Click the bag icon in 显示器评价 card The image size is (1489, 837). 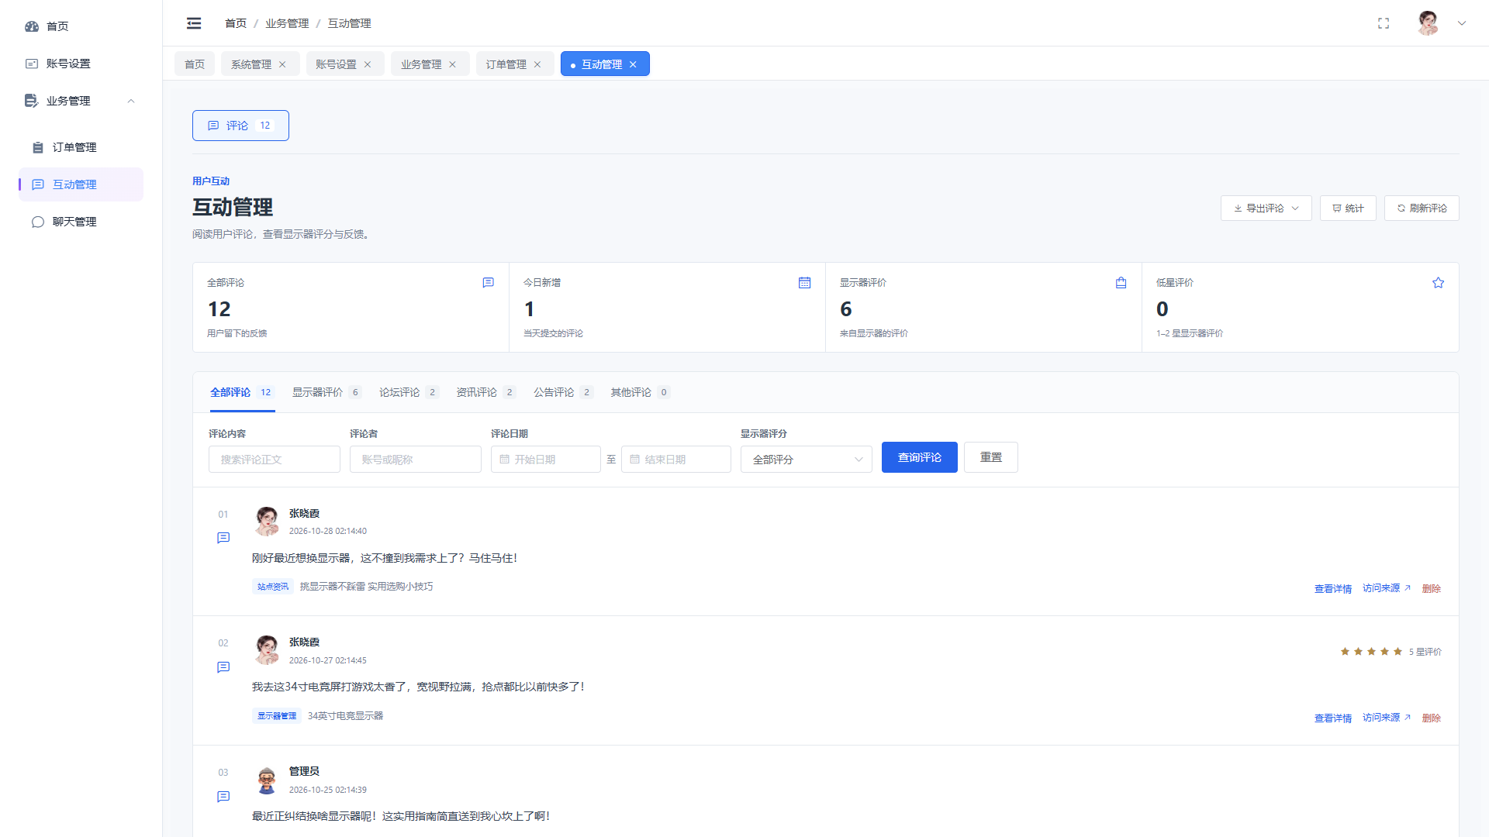pyautogui.click(x=1121, y=283)
